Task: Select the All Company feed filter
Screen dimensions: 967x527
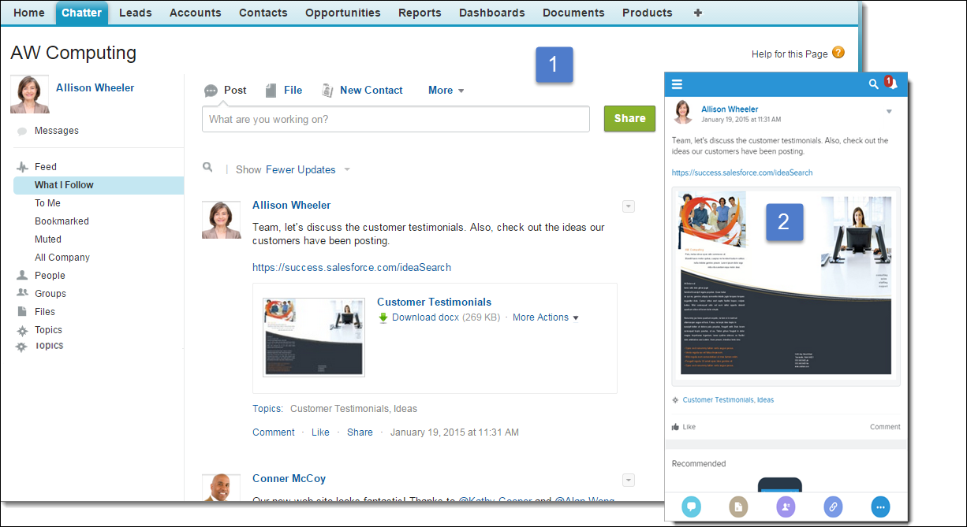Action: (x=62, y=258)
